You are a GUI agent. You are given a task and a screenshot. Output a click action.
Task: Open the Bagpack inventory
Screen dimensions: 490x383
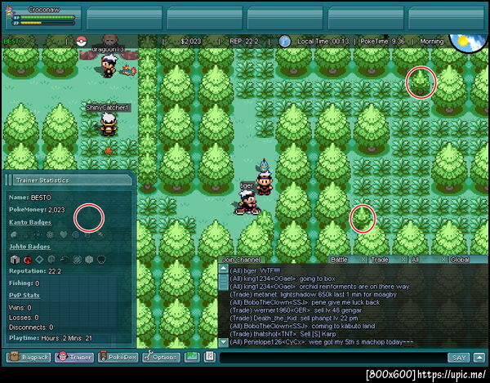click(x=29, y=357)
